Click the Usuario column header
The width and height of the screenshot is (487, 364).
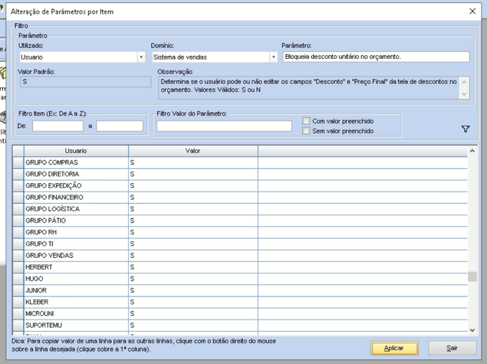pyautogui.click(x=76, y=151)
